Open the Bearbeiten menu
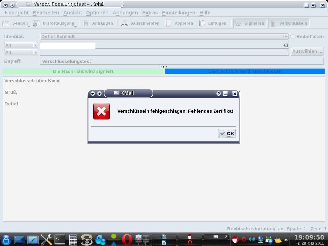The image size is (328, 246). (x=46, y=13)
